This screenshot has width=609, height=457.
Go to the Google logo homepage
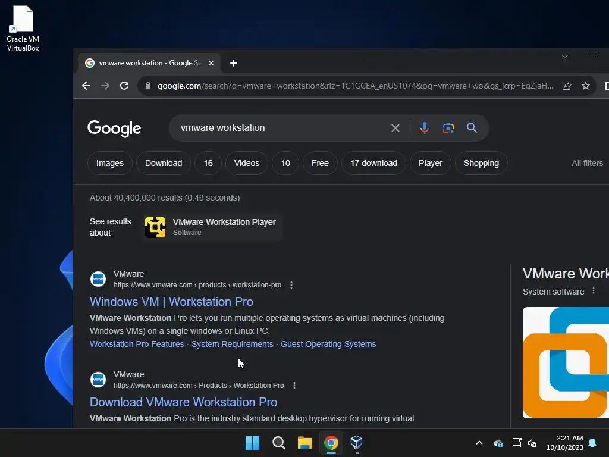click(114, 129)
